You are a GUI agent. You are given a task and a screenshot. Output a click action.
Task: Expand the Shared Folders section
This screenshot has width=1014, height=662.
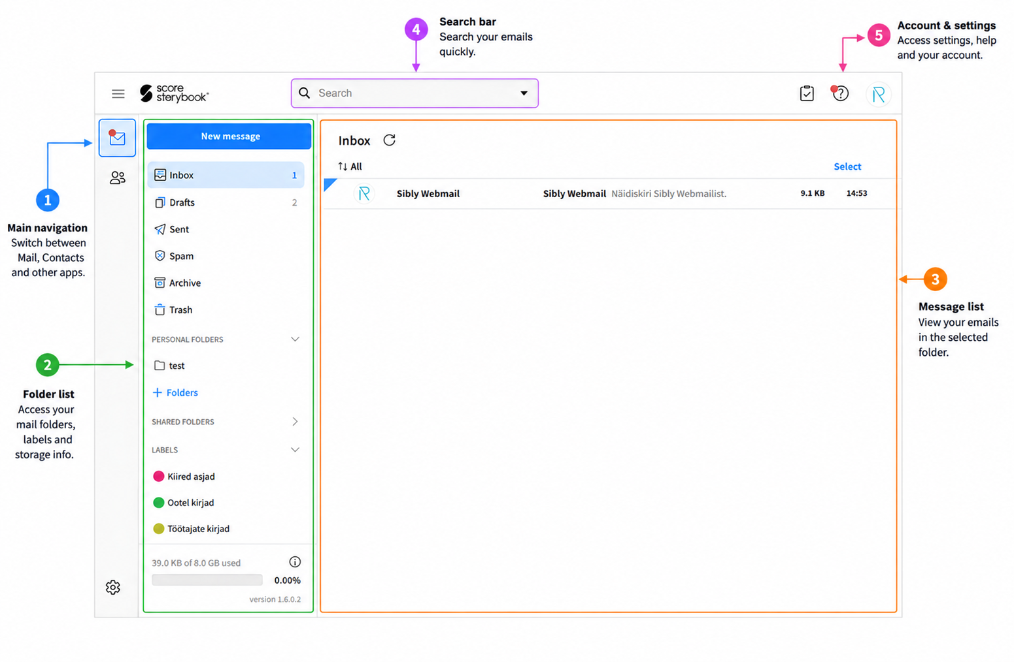[295, 422]
